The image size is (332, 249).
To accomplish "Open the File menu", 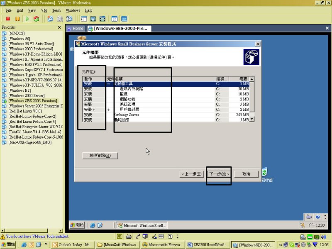I will point(9,10).
